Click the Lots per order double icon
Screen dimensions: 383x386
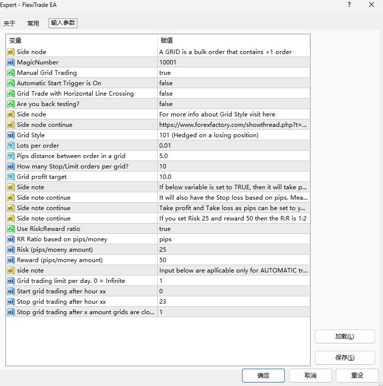(10, 146)
